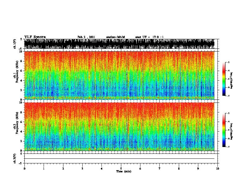
Task: Click the ch.1 spectrogram color scale bar
Action: coord(224,79)
